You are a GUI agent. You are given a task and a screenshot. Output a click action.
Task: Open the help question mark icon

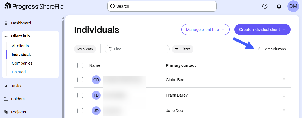coord(265,6)
